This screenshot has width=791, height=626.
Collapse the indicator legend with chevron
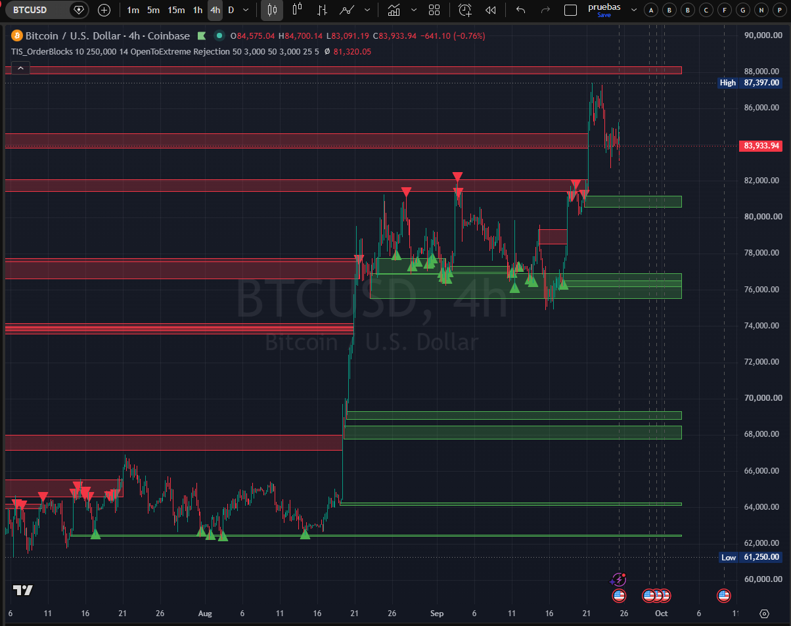20,68
